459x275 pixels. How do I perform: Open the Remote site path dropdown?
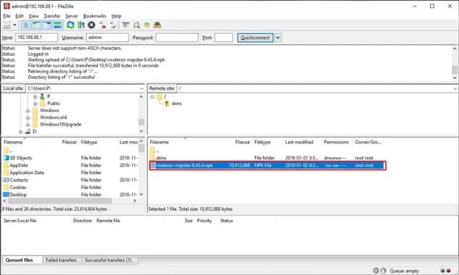pyautogui.click(x=455, y=88)
